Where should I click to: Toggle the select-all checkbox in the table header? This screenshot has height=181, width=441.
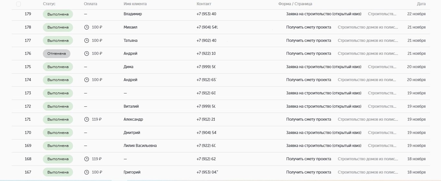coord(18,4)
